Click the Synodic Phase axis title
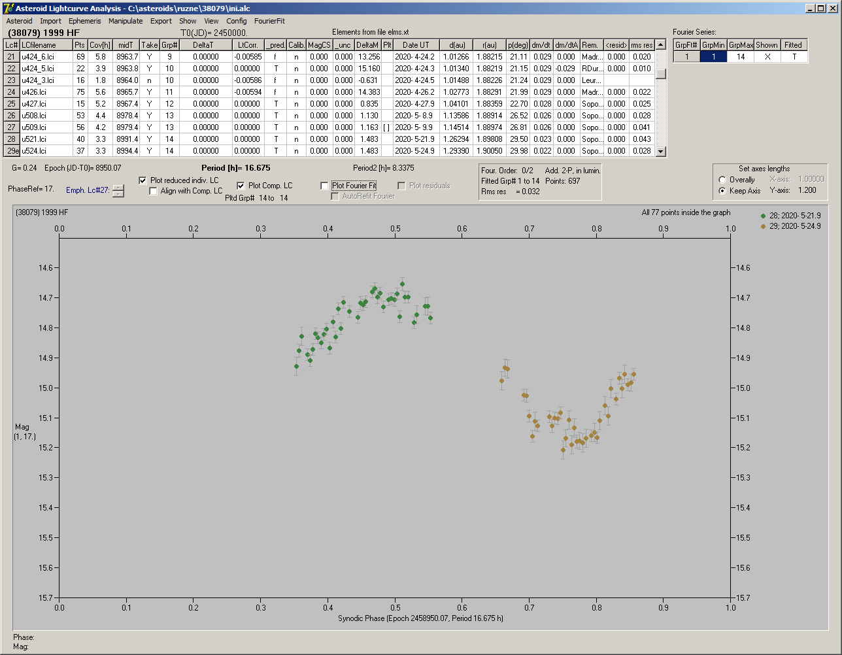Image resolution: width=842 pixels, height=655 pixels. pyautogui.click(x=421, y=618)
